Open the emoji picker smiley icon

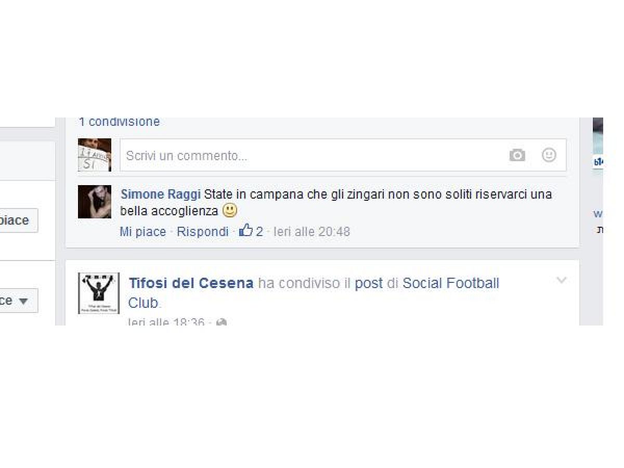click(x=549, y=155)
